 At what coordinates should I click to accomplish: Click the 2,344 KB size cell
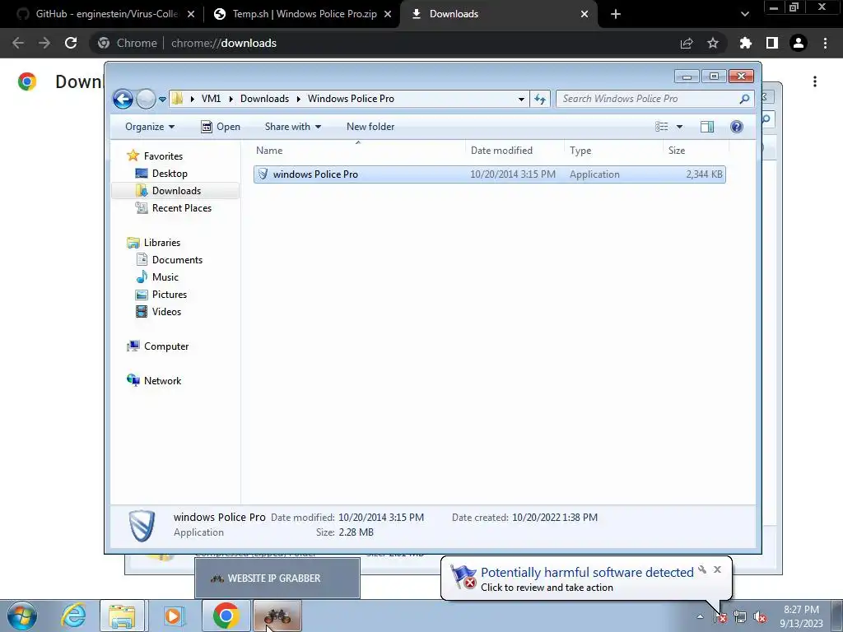tap(704, 174)
